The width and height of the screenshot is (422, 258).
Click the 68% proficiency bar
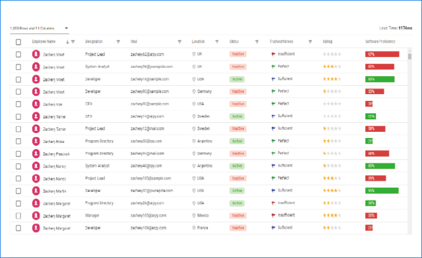coord(377,154)
